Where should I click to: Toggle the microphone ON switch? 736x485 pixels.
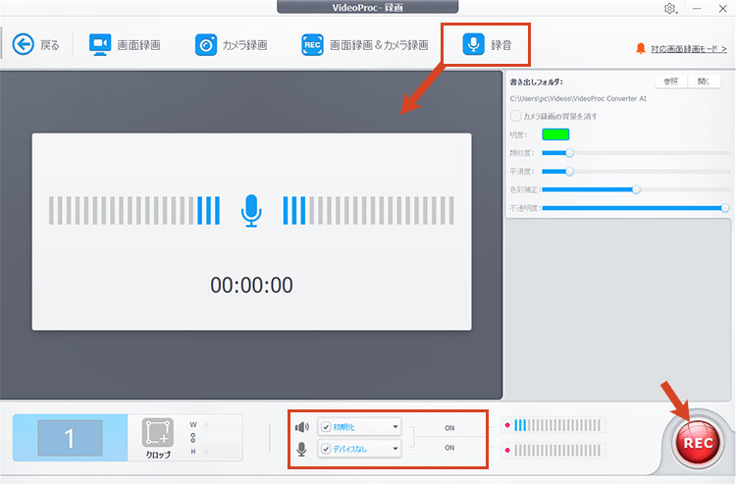pyautogui.click(x=449, y=448)
